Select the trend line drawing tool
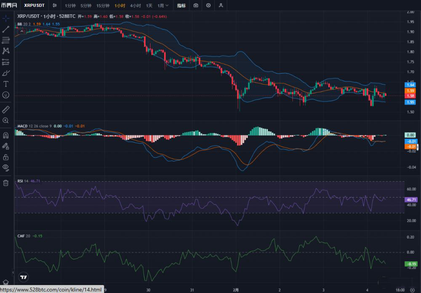Image resolution: width=421 pixels, height=293 pixels. 6,29
